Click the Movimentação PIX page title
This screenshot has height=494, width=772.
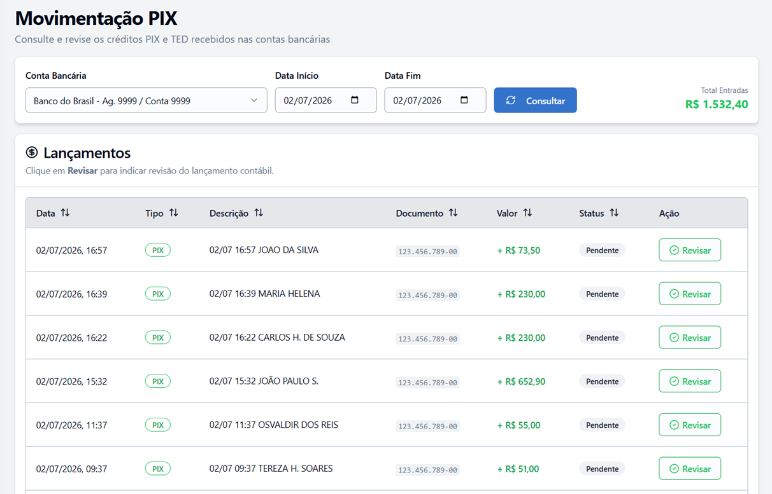96,18
